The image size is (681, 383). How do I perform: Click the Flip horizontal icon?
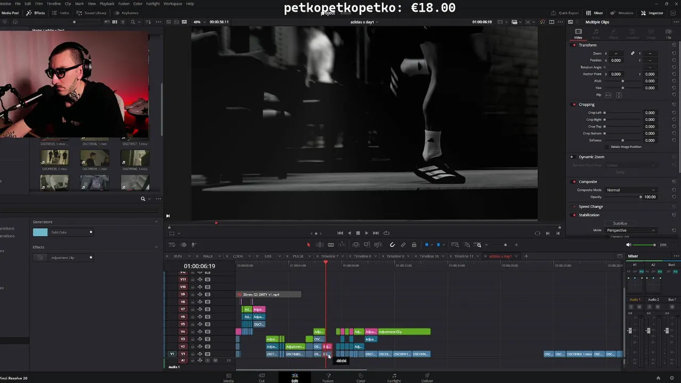point(608,95)
